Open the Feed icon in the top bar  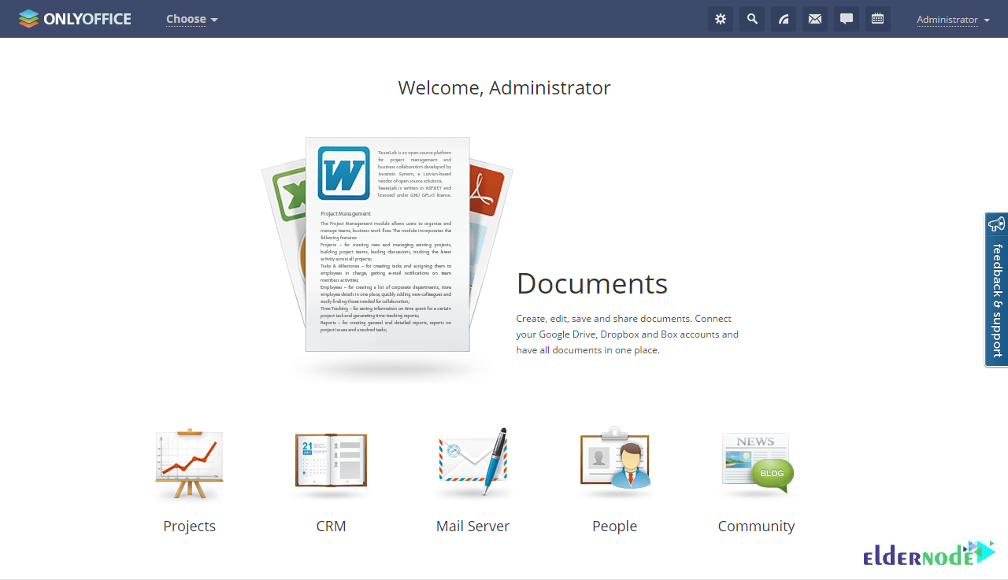[x=783, y=18]
